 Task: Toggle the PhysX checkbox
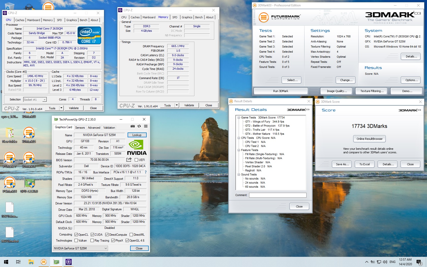(113, 241)
